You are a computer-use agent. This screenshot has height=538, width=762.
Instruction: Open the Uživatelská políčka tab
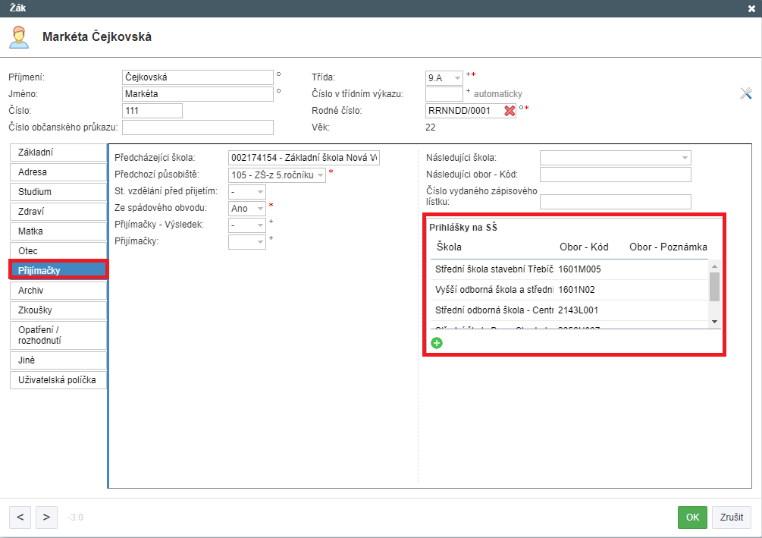coord(58,380)
